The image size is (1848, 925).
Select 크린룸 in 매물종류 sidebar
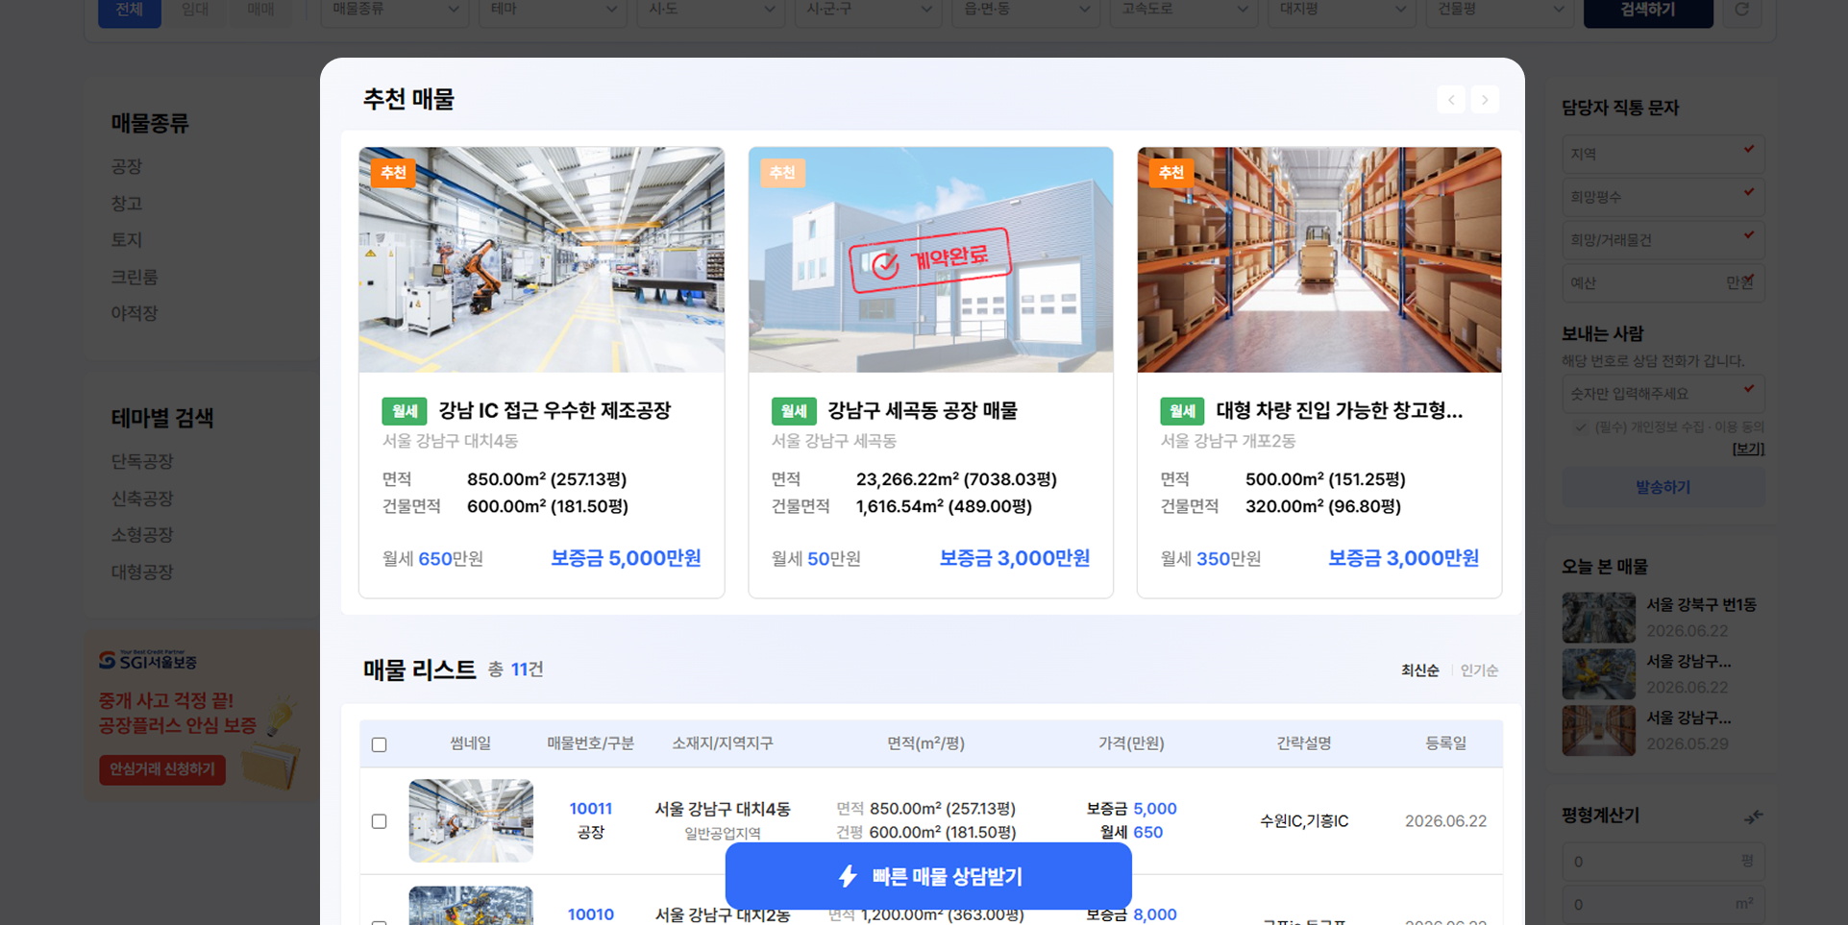(135, 277)
